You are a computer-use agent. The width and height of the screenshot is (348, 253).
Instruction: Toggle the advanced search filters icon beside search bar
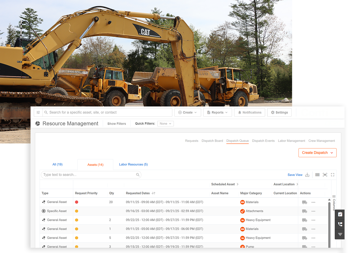(38, 112)
